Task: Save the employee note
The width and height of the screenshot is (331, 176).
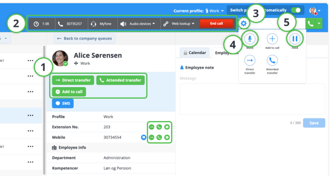Action: [314, 123]
